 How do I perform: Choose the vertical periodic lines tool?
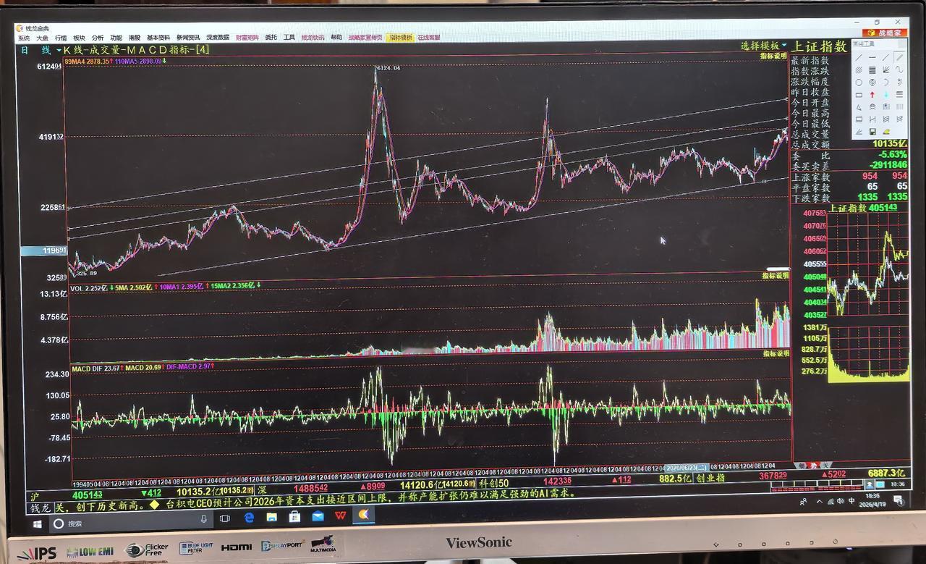pyautogui.click(x=900, y=106)
